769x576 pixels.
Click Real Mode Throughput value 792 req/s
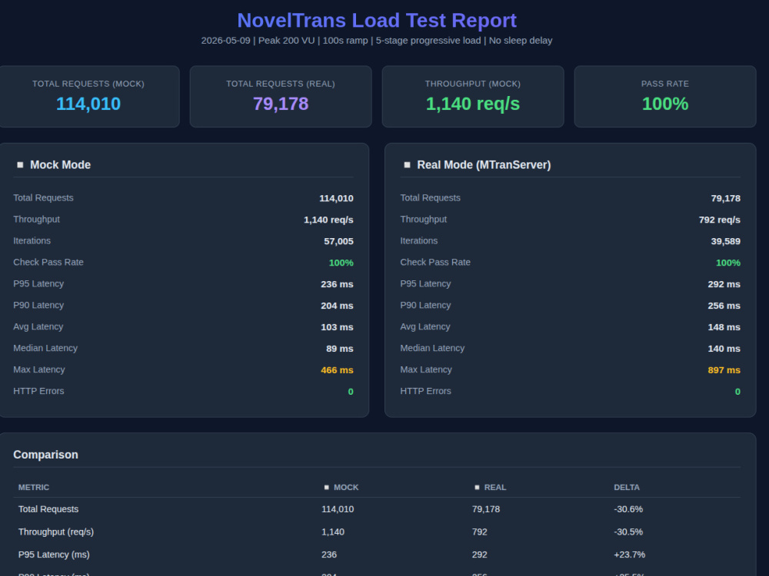[720, 220]
